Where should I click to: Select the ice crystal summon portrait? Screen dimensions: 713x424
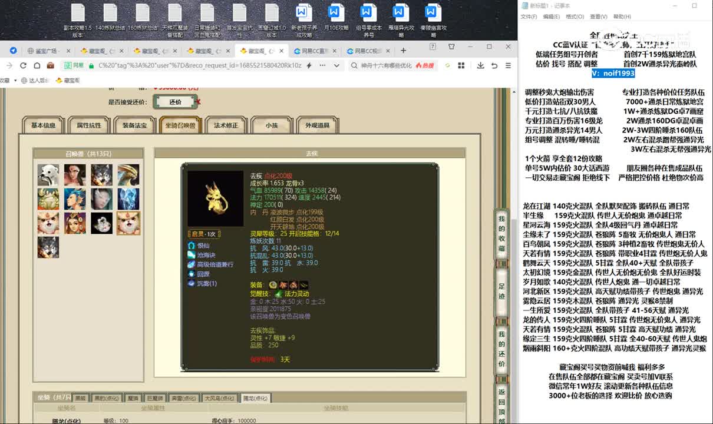[x=128, y=199]
